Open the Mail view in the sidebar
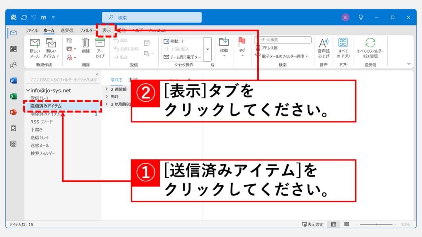Image resolution: width=422 pixels, height=237 pixels. [14, 33]
